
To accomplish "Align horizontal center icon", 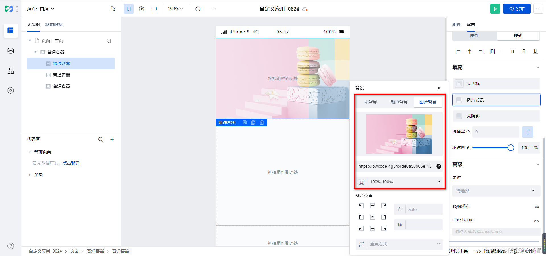I will pyautogui.click(x=470, y=51).
